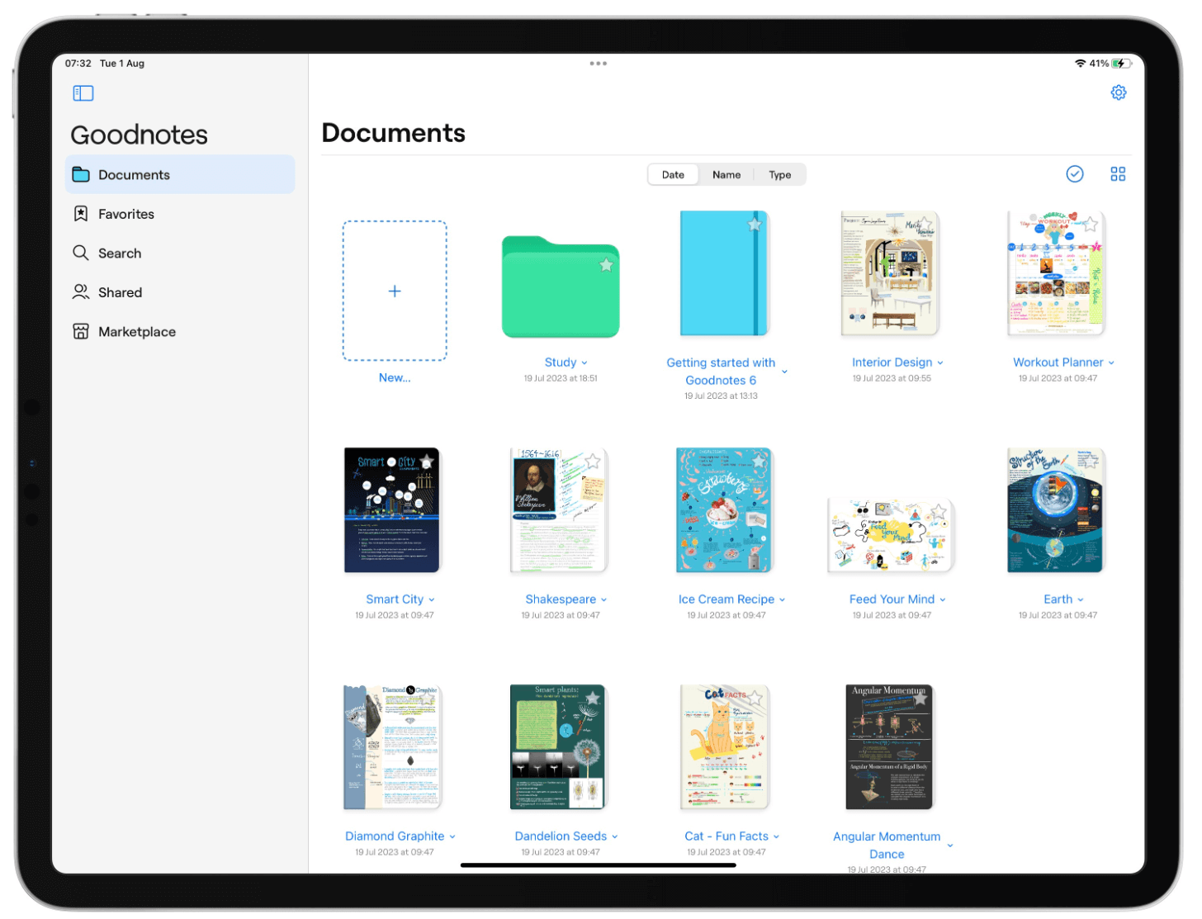
Task: Open the Marketplace section
Action: coord(136,331)
